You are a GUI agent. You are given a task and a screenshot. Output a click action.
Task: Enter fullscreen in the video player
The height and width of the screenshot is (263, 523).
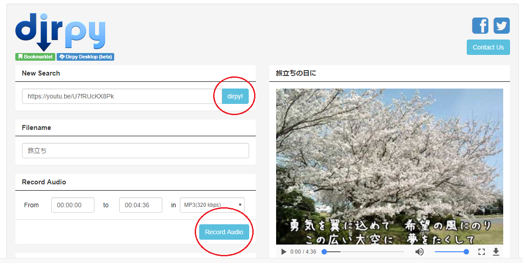pos(481,252)
